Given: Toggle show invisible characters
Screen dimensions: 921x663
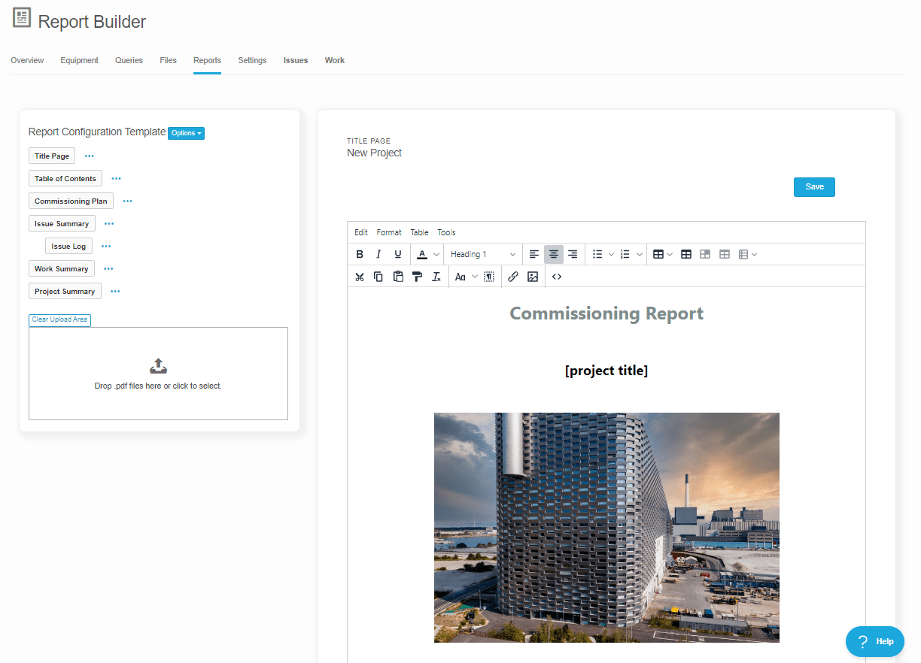Looking at the screenshot, I should tap(489, 277).
